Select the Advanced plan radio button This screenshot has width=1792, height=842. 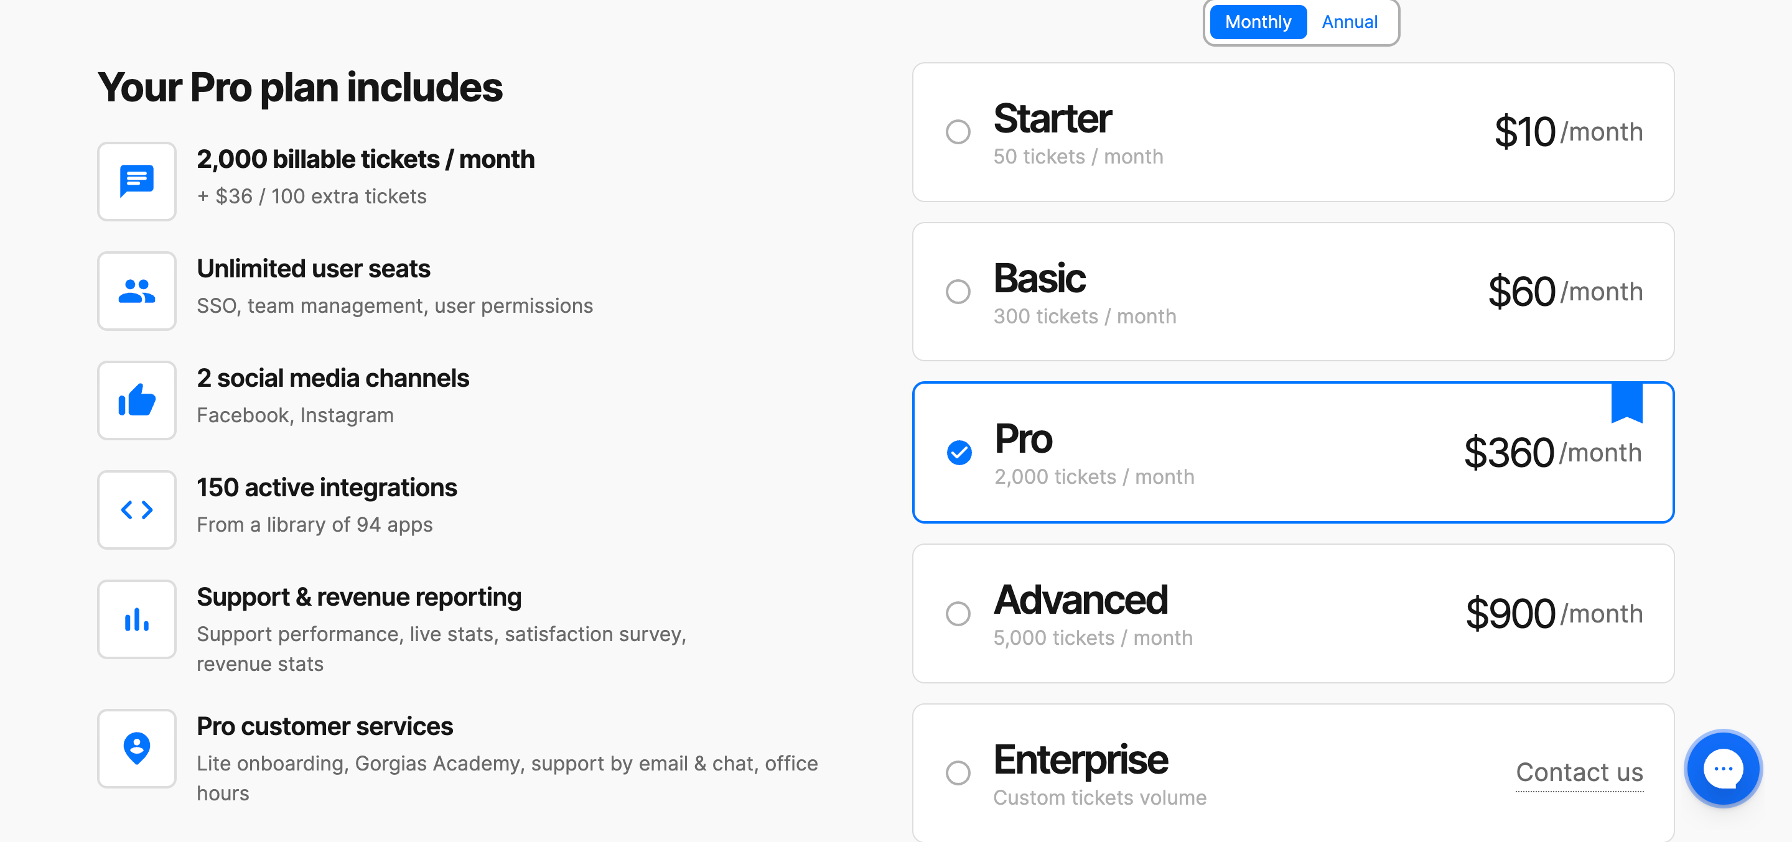point(958,613)
